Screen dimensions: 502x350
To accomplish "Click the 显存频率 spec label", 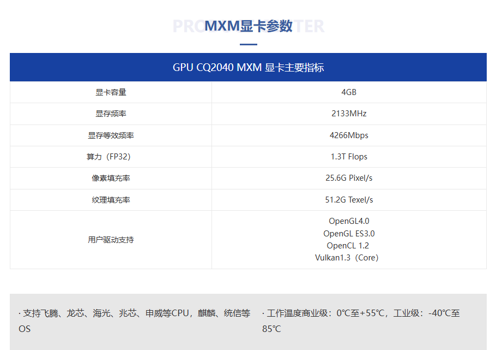I will (x=110, y=114).
